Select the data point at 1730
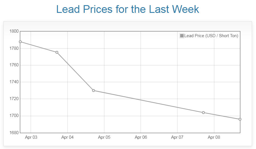This screenshot has width=256, height=149. [x=94, y=91]
